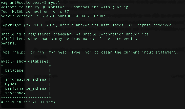Click the mysql command on first line
185x109 pixels.
point(54,3)
